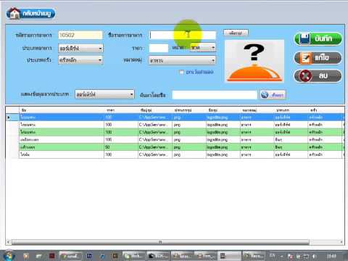Click the price (ราคา) column header

121,110
